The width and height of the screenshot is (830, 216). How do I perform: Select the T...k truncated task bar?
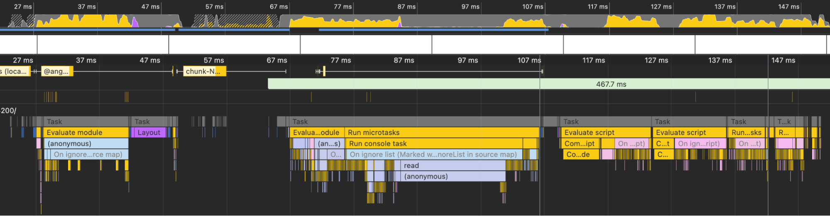click(784, 122)
